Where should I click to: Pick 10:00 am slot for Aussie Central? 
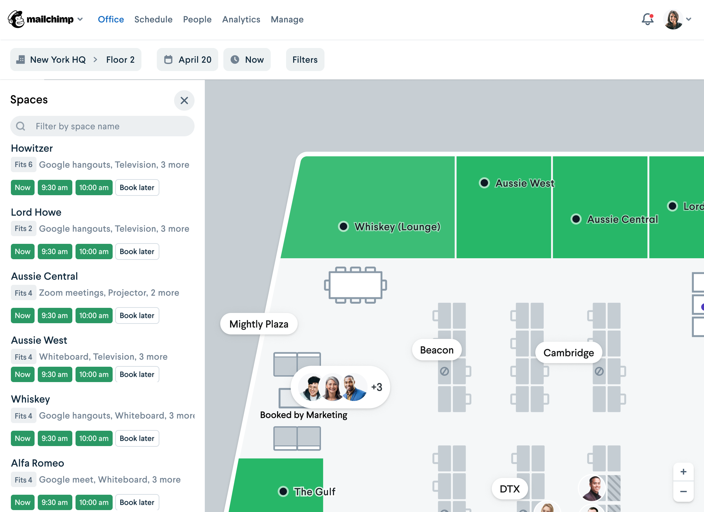click(94, 316)
